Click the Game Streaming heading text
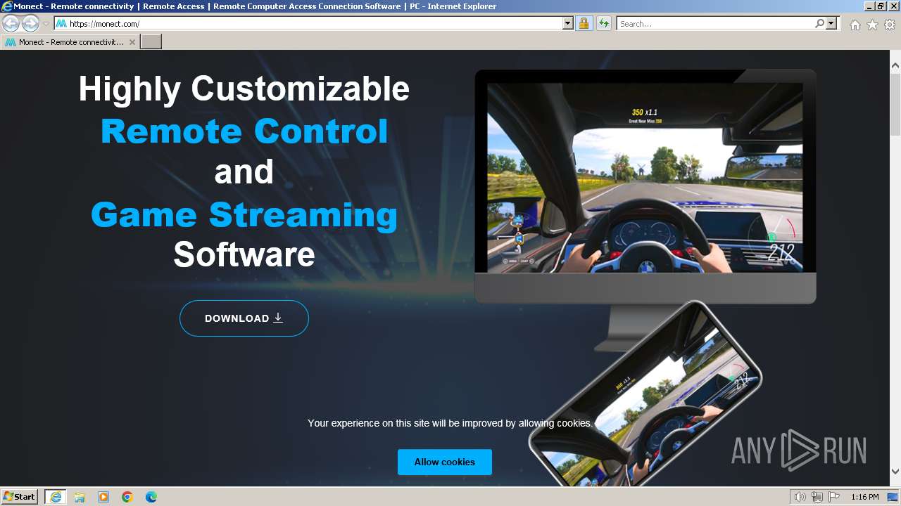 click(x=244, y=214)
